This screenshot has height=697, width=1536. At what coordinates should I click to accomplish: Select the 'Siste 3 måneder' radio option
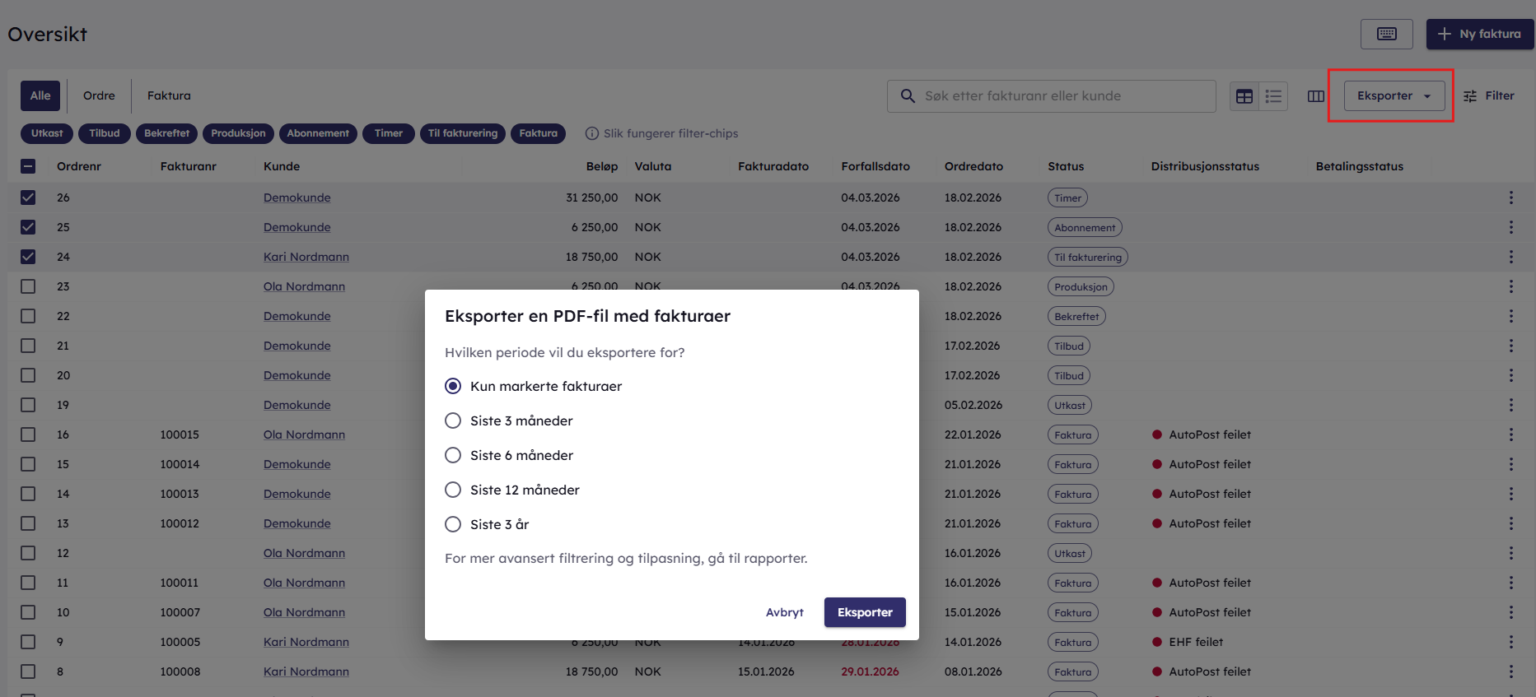point(453,421)
